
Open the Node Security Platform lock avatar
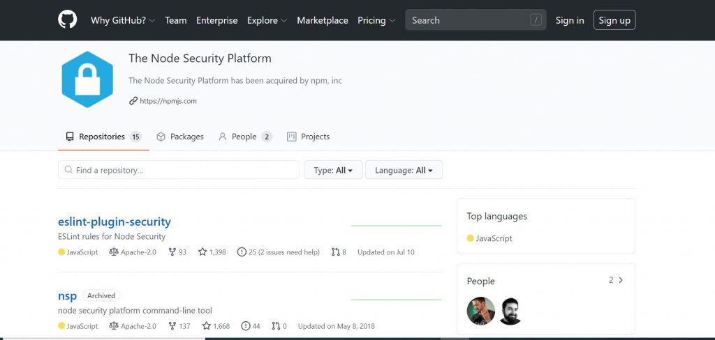[x=87, y=79]
